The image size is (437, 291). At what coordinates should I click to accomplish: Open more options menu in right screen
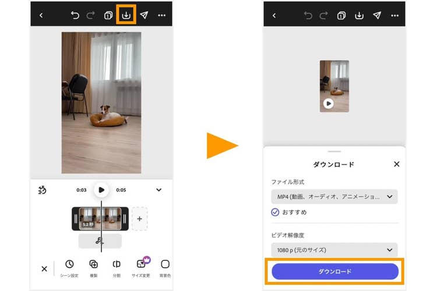394,16
